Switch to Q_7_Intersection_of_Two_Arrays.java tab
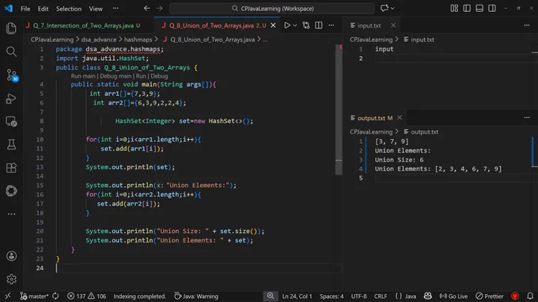 [83, 25]
